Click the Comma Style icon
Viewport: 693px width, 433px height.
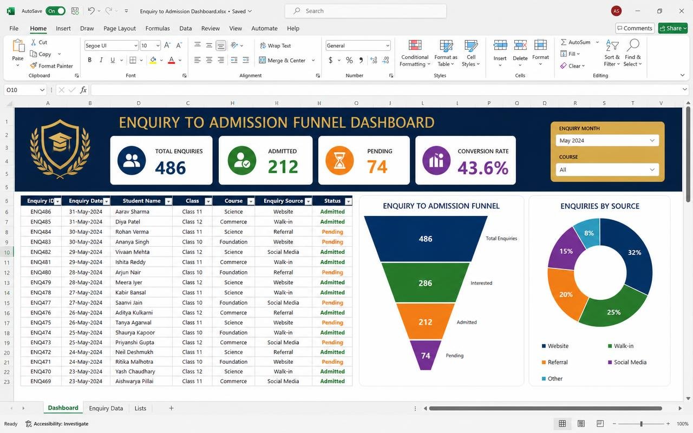pyautogui.click(x=361, y=60)
